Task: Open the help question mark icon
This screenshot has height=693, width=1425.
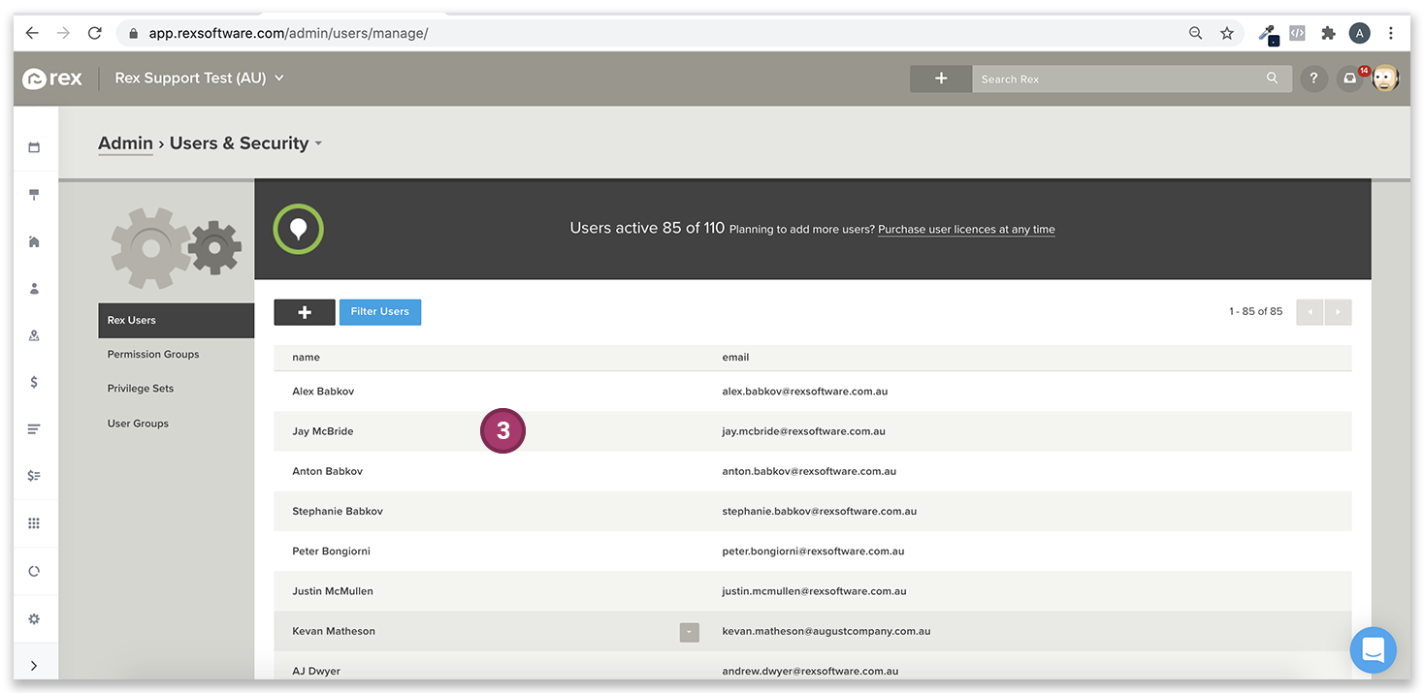Action: (x=1313, y=79)
